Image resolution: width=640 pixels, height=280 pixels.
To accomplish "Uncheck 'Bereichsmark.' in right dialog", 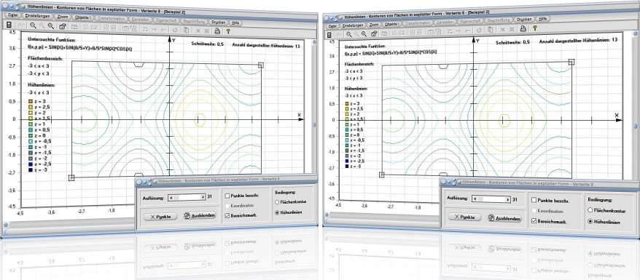I will 534,220.
